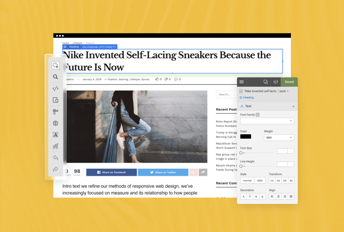Switch to responsive device preview
Screen dimensions: 344x232
click(56, 100)
